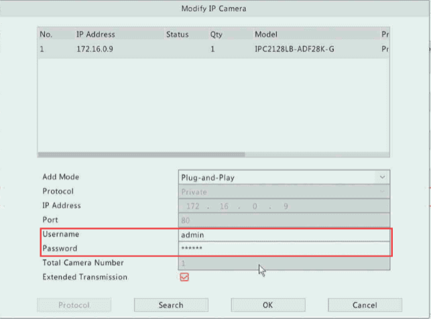Click the camera list horizontal scrollbar
Image resolution: width=431 pixels, height=319 pixels.
click(141, 154)
